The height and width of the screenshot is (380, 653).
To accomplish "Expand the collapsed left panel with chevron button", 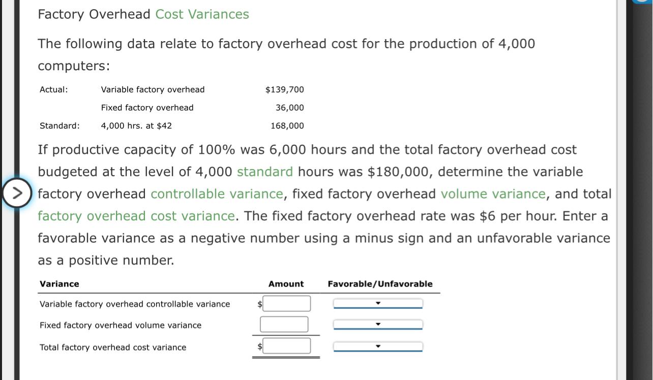I will 17,192.
